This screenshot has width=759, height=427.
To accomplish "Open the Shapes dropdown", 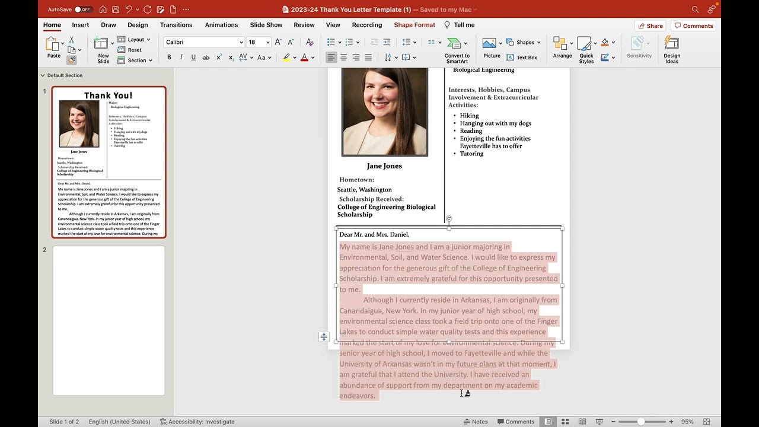I will (x=524, y=42).
